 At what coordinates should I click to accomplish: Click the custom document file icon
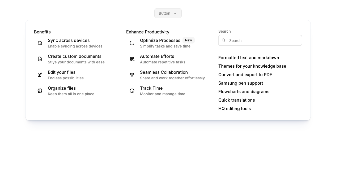pos(40,59)
